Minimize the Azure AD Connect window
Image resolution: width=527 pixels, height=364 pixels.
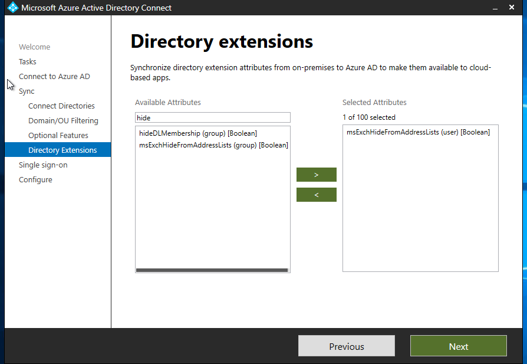[495, 8]
